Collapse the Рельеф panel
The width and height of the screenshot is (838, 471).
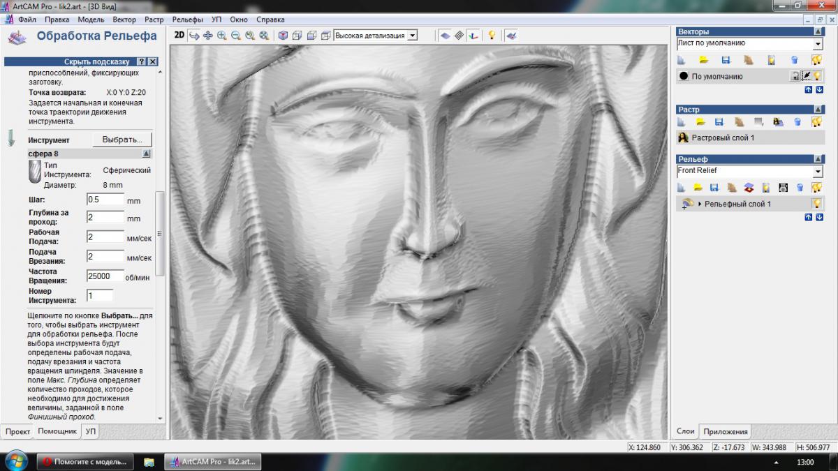818,160
